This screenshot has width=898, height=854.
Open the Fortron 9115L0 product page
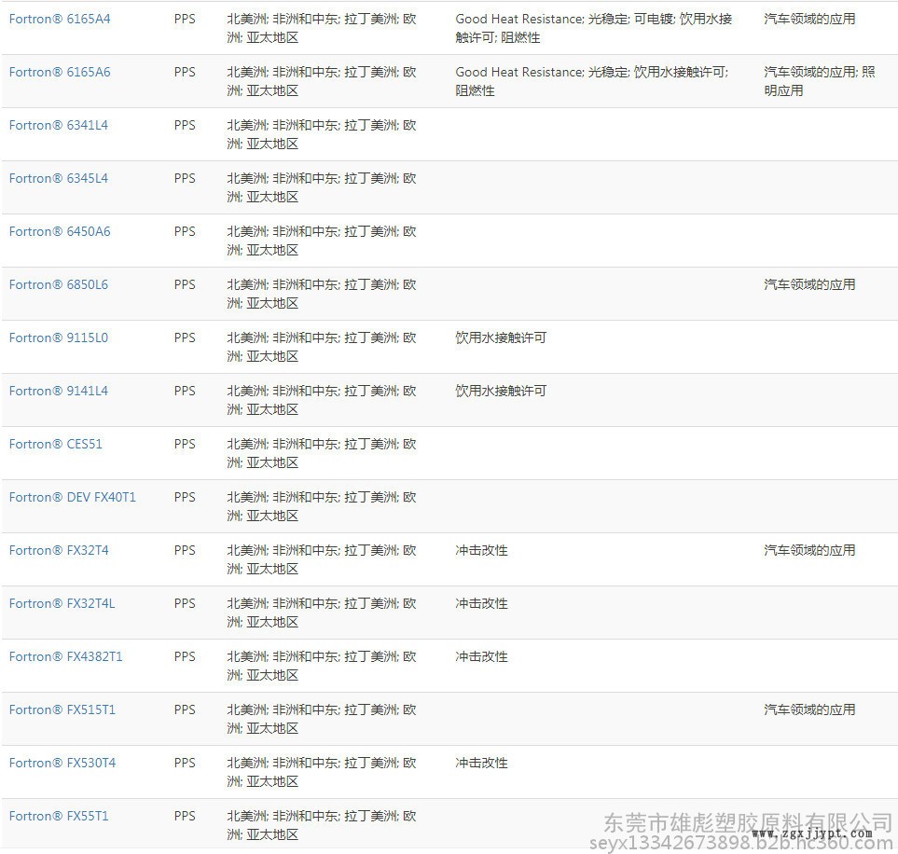click(59, 337)
